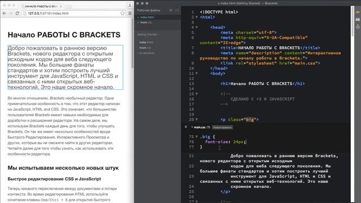
Task: Open index.html in the project tree
Action: tap(146, 42)
